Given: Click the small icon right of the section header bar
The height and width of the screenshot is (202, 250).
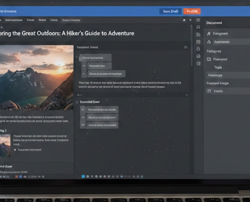Looking at the screenshot, I should pyautogui.click(x=186, y=47).
